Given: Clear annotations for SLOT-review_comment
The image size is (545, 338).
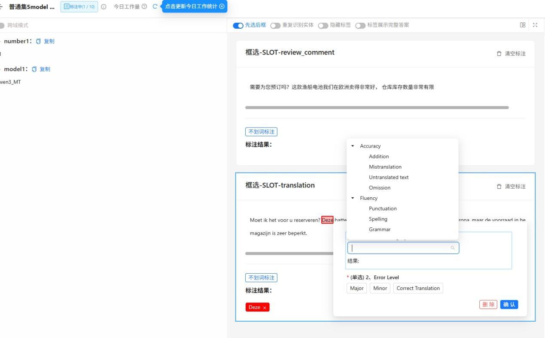Looking at the screenshot, I should point(511,54).
